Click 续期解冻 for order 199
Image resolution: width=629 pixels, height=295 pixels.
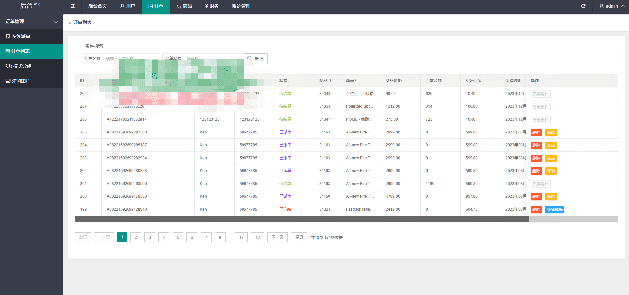tap(555, 210)
